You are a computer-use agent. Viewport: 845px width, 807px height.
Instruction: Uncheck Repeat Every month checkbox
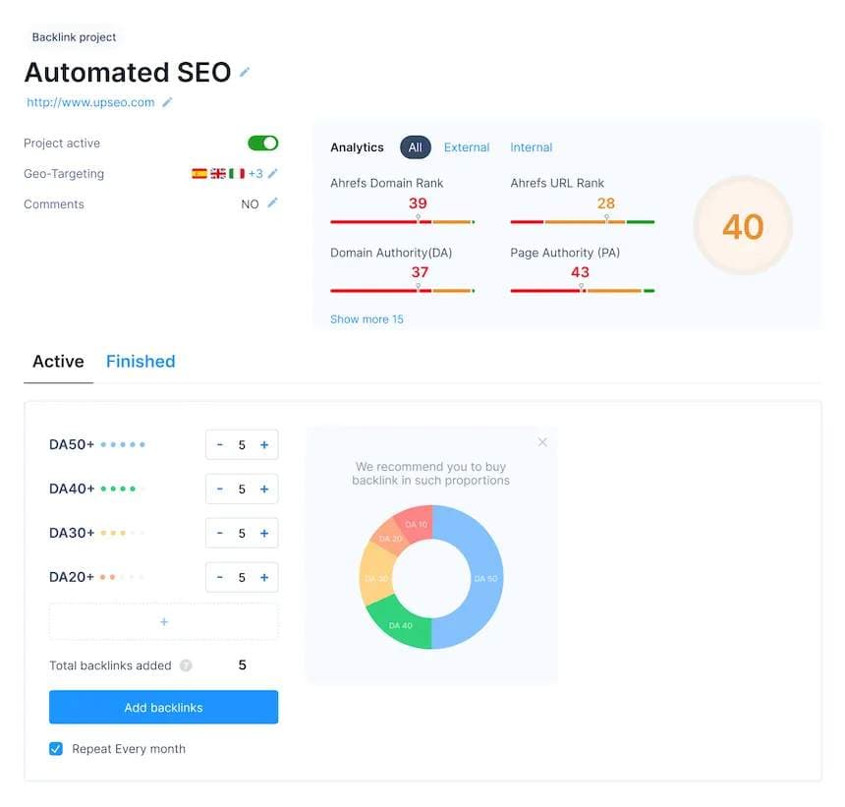[56, 749]
